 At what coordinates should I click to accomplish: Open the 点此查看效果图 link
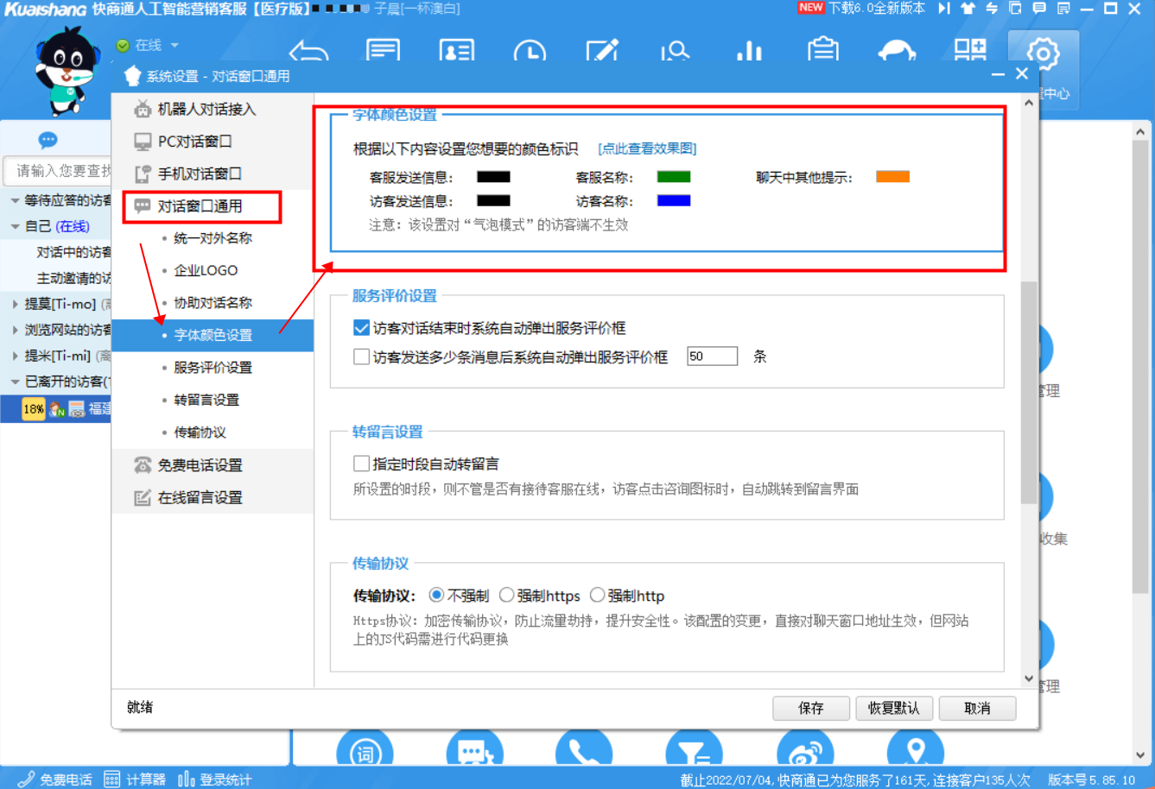click(x=647, y=148)
